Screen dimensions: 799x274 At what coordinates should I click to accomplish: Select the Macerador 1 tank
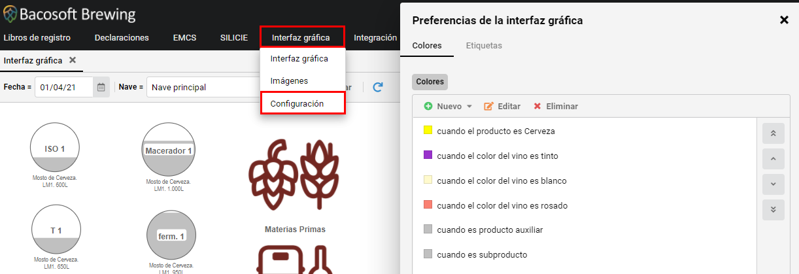click(168, 149)
